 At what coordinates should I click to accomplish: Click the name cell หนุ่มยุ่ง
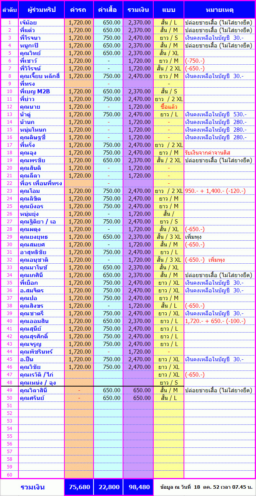(41, 214)
